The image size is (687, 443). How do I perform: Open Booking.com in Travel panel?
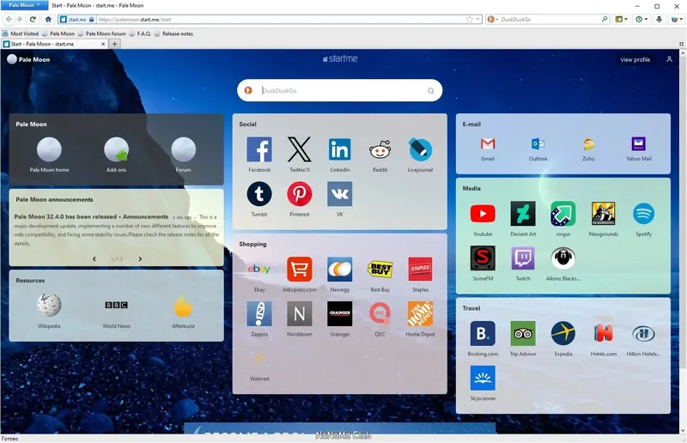483,333
